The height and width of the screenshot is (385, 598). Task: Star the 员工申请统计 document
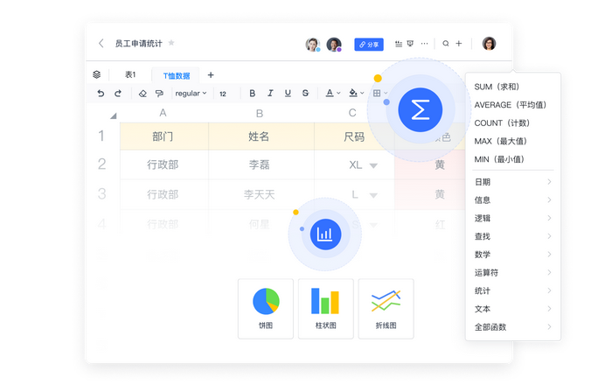[171, 43]
